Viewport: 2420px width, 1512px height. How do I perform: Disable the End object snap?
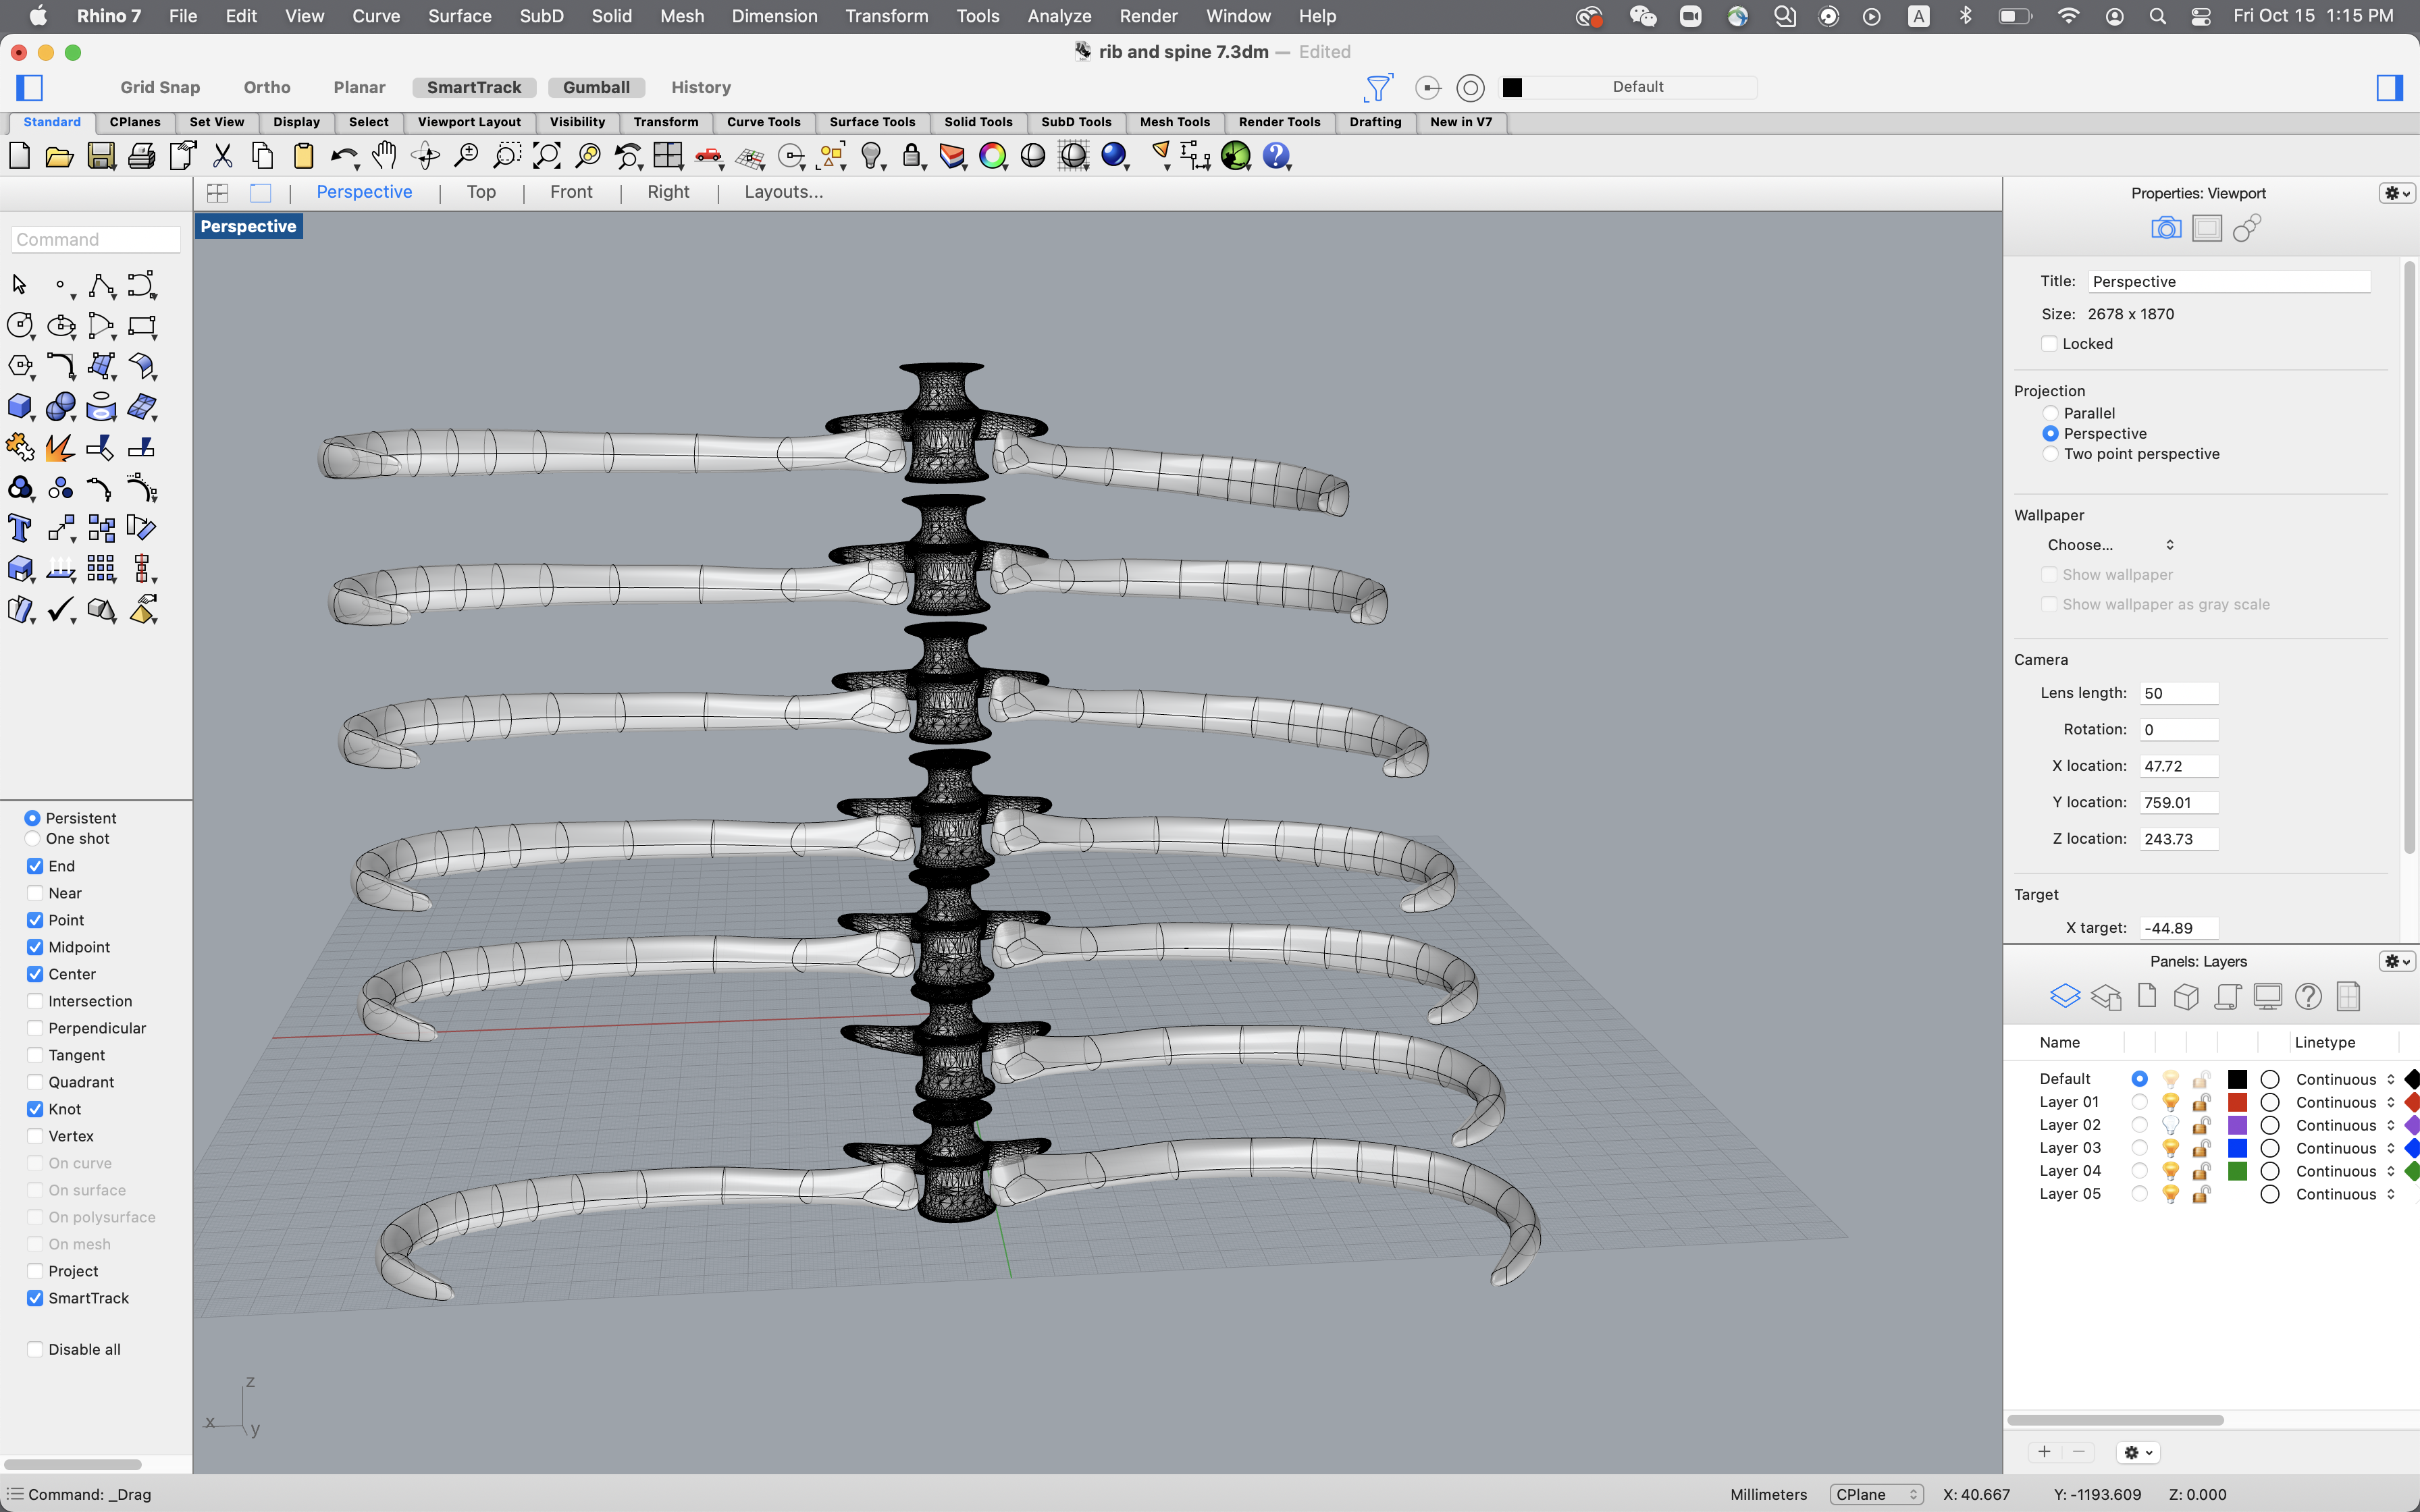pos(35,866)
